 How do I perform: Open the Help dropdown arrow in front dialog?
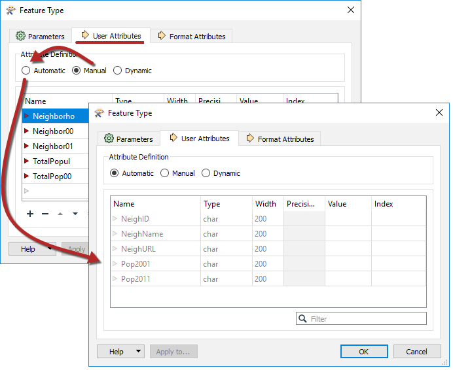[138, 352]
